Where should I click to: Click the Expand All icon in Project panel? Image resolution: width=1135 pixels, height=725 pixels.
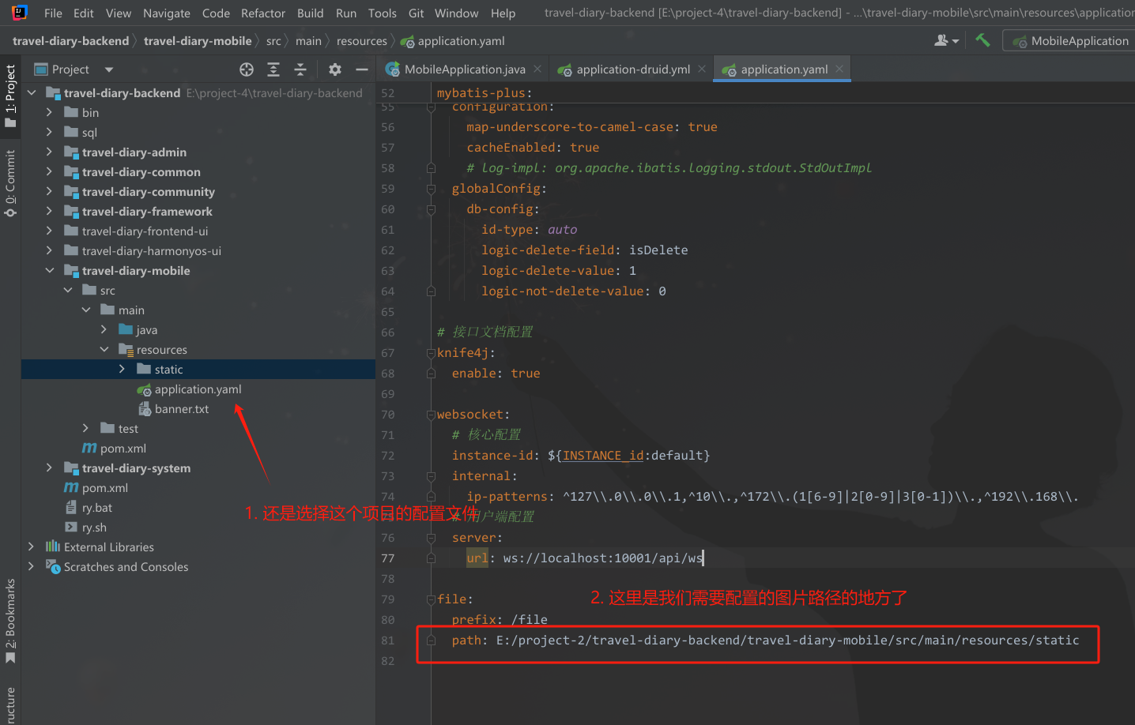pyautogui.click(x=273, y=69)
